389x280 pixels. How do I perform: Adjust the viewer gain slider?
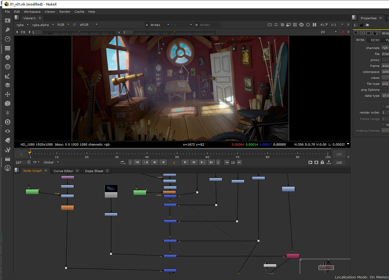80,32
